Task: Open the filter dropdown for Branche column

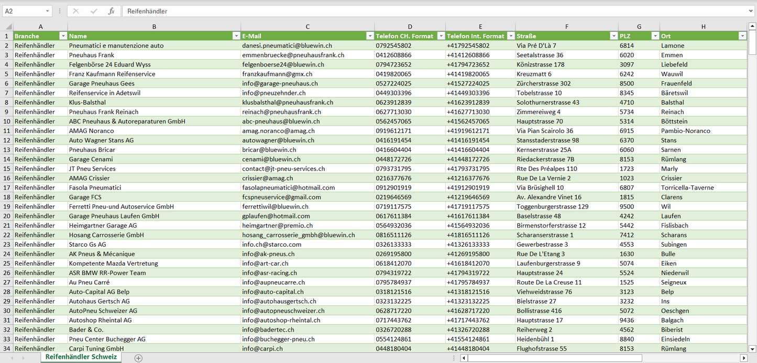Action: pos(63,36)
